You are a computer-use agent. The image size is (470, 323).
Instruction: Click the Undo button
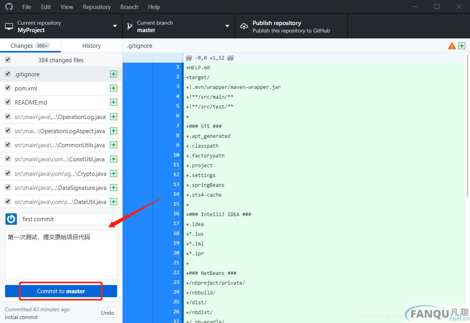(x=107, y=312)
